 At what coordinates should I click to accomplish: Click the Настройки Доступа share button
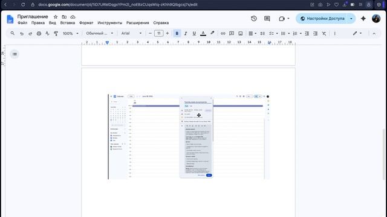322,19
